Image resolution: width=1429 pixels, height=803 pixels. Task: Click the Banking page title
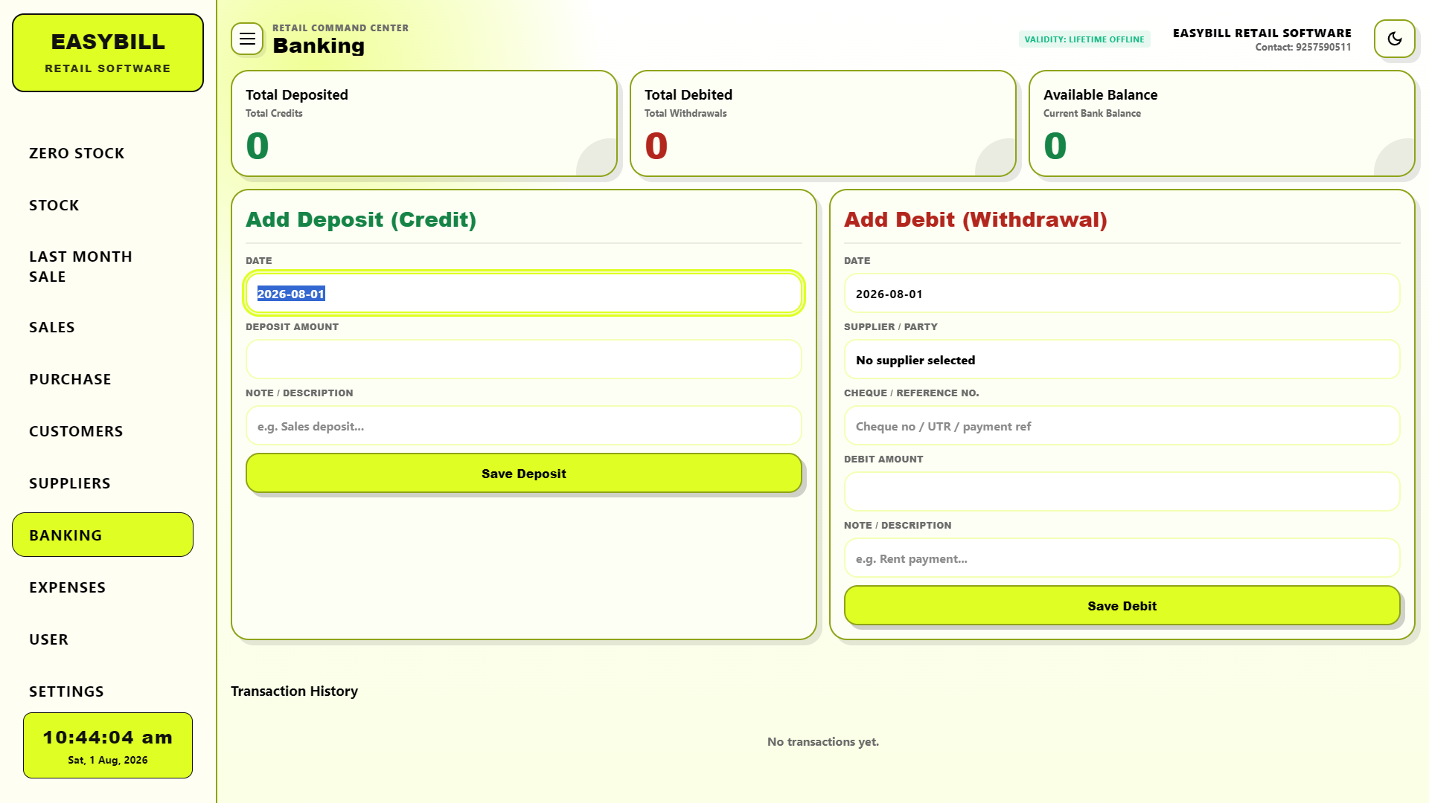pos(319,45)
